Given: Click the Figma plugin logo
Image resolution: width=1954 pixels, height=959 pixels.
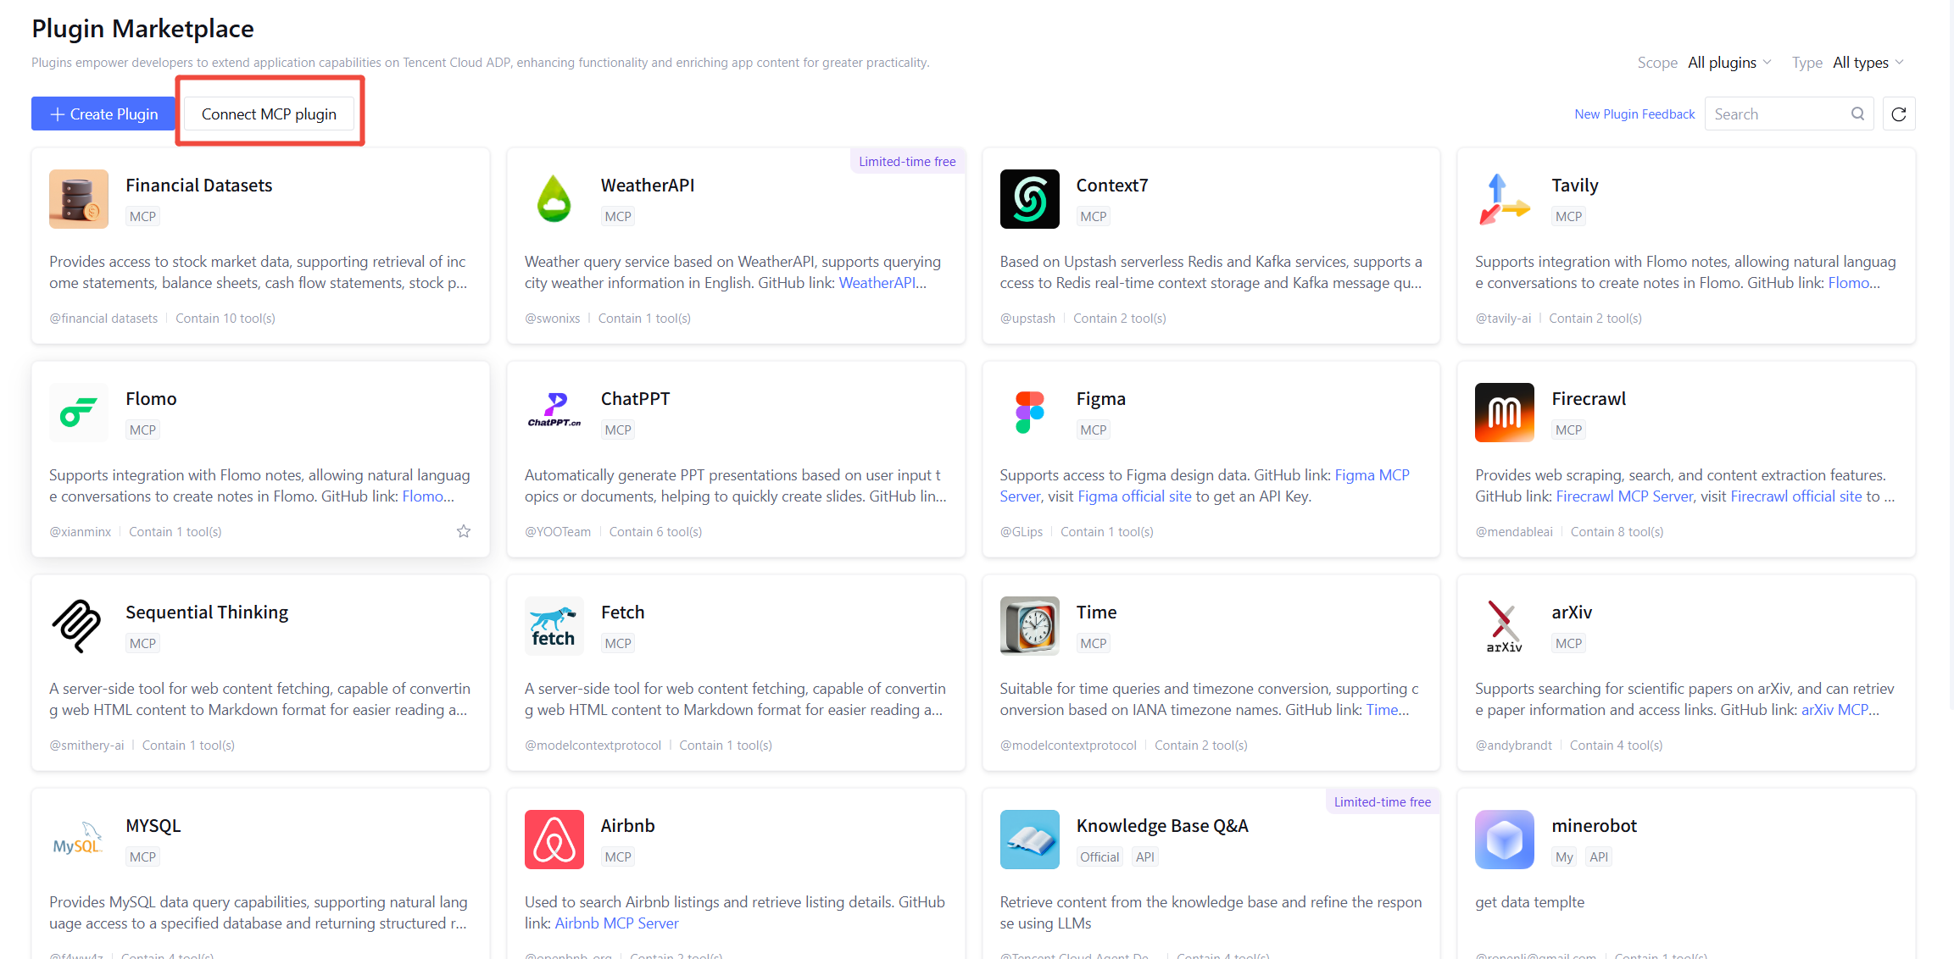Looking at the screenshot, I should [1029, 413].
